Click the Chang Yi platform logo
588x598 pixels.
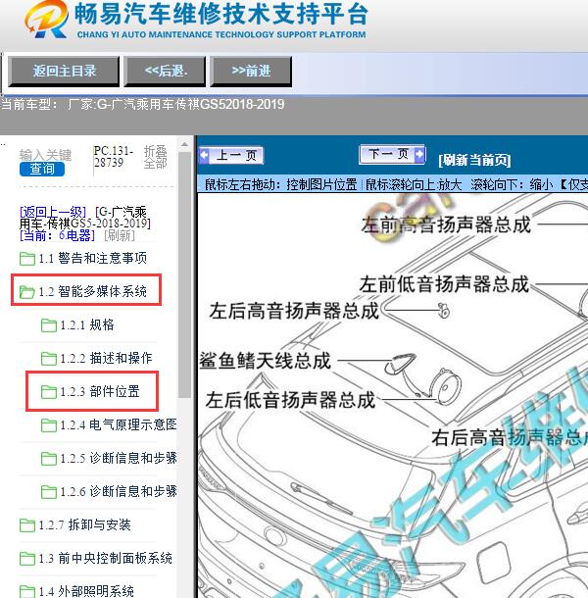[x=46, y=19]
